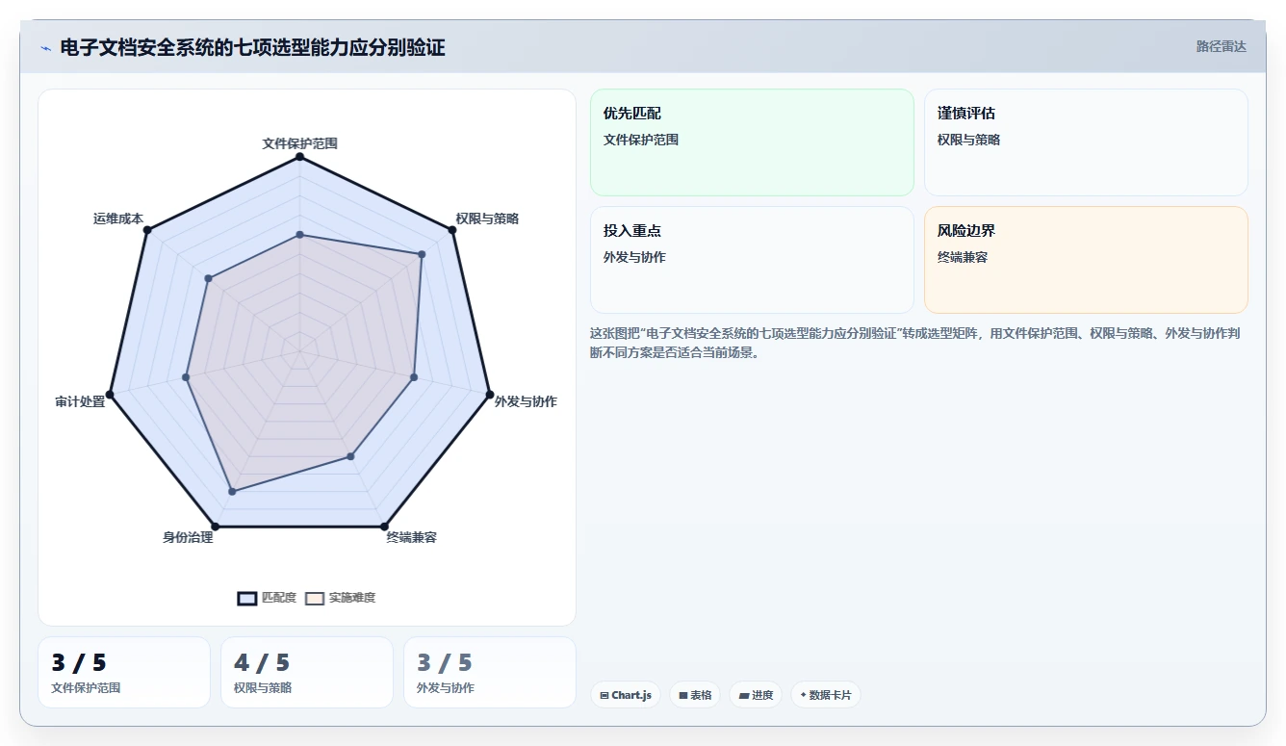The width and height of the screenshot is (1286, 746).
Task: Click the inner 实施难度 point on 身份治理 axis
Action: click(232, 491)
